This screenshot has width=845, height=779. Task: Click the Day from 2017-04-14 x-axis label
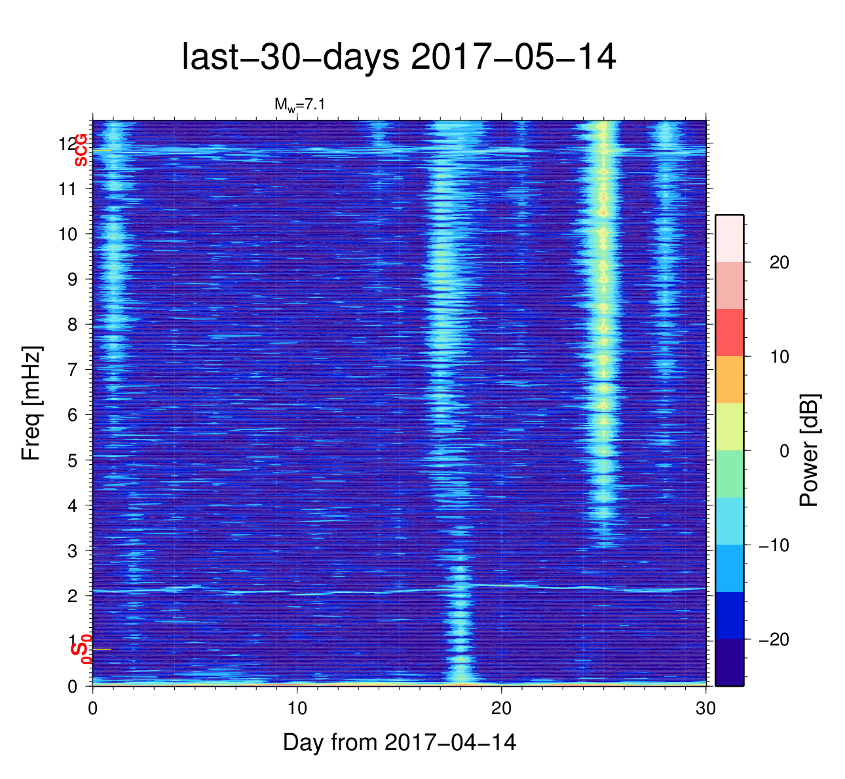tap(399, 742)
